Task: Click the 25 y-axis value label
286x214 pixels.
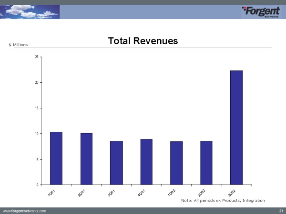Action: click(x=37, y=57)
